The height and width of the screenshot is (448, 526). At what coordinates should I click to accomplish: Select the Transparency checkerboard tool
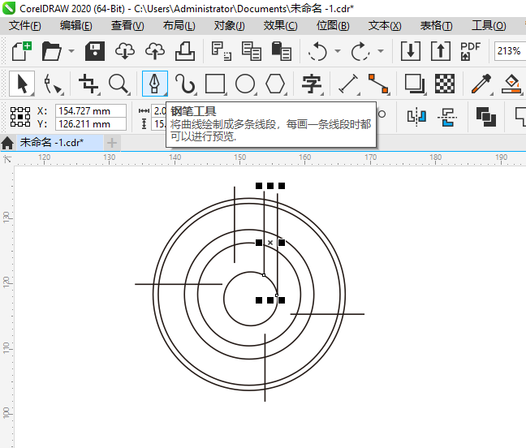click(x=445, y=84)
